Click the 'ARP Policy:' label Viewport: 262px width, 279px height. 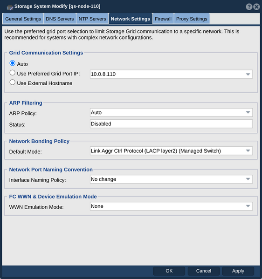tap(23, 113)
